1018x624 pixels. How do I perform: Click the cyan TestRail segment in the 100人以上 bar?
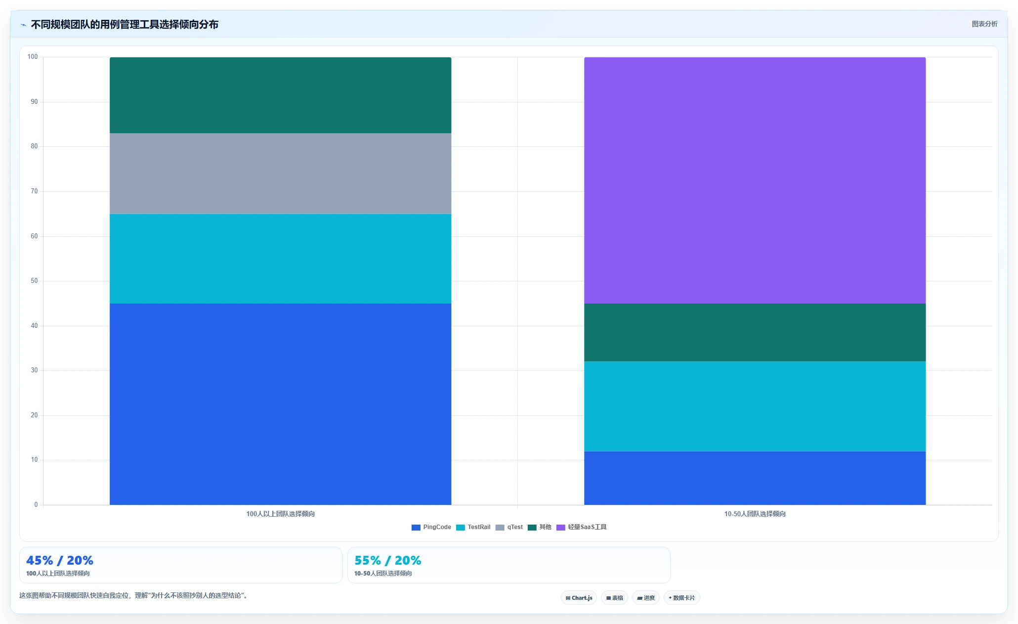(280, 259)
